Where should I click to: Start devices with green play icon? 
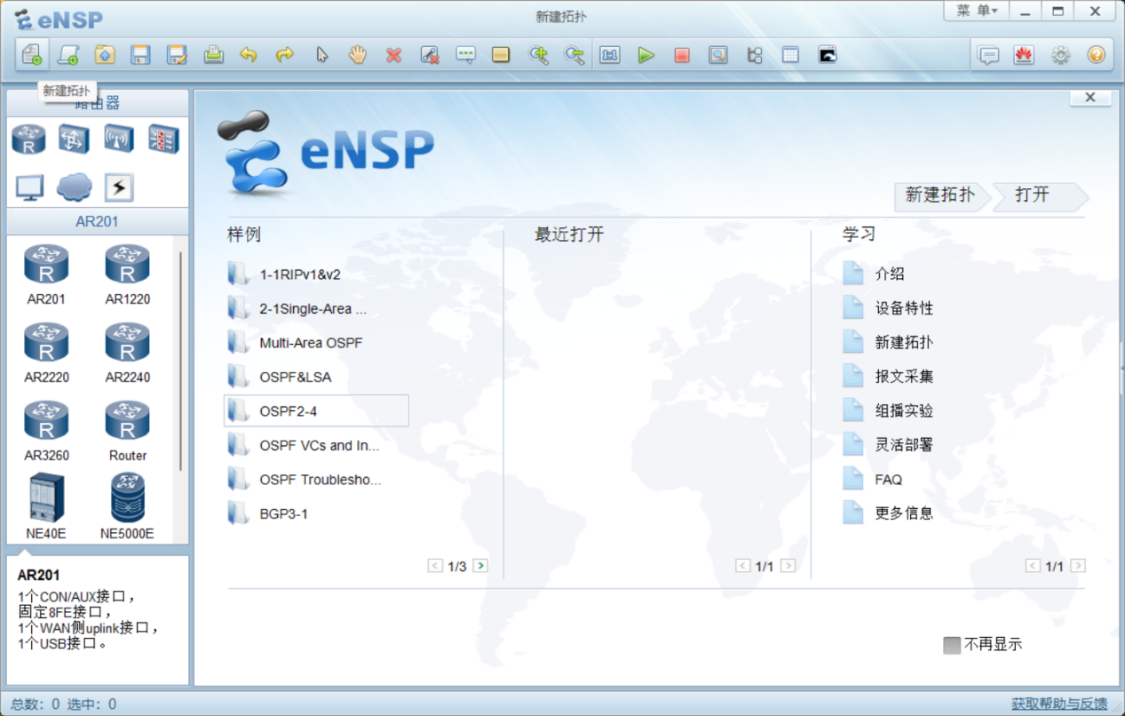[646, 55]
